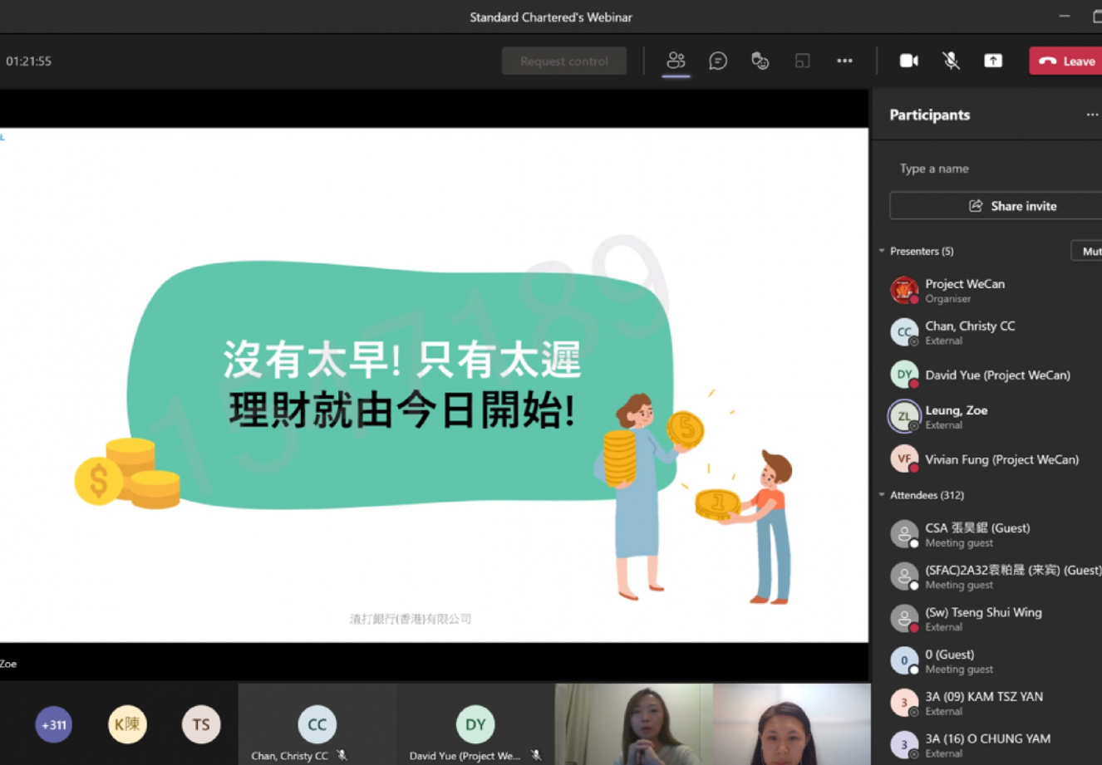This screenshot has width=1102, height=765.
Task: Select Chan, Christy CC video tile
Action: tap(317, 724)
